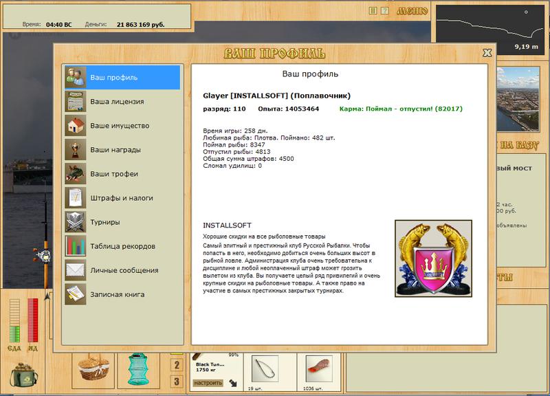This screenshot has width=550, height=396.
Task: Open Штрафы и налоги section
Action: click(122, 198)
